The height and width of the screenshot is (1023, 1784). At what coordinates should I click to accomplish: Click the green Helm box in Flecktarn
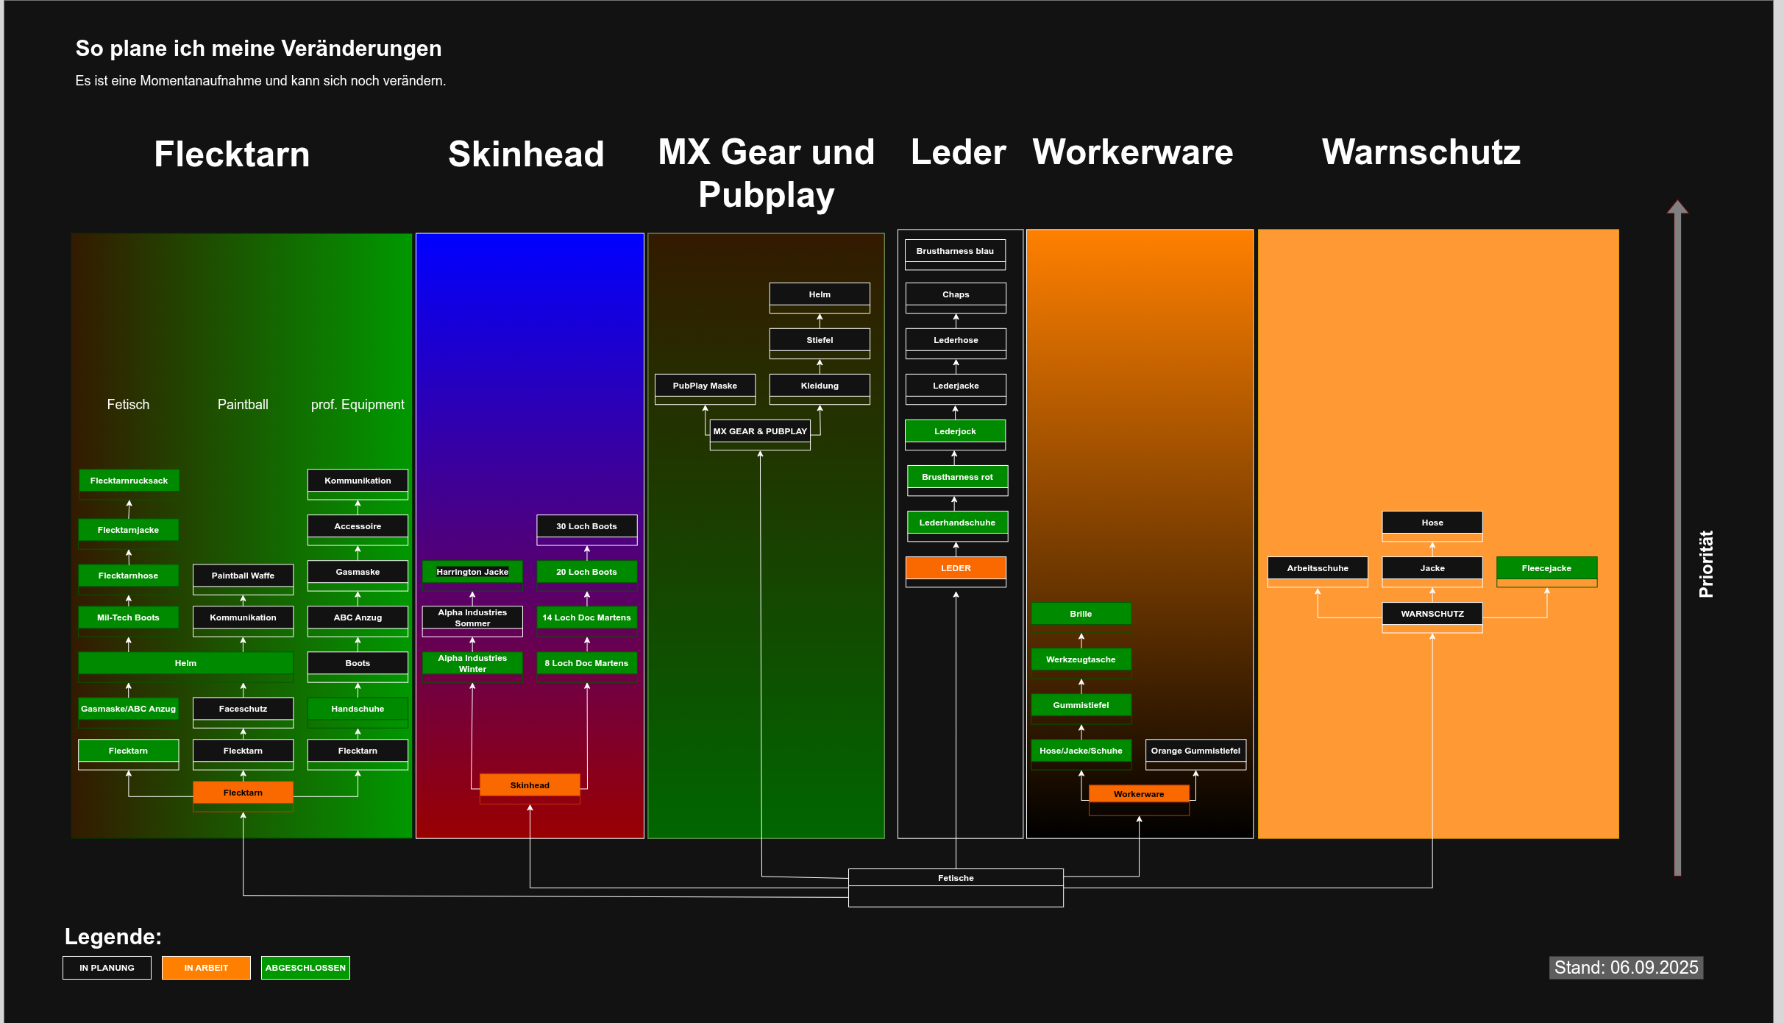click(185, 663)
